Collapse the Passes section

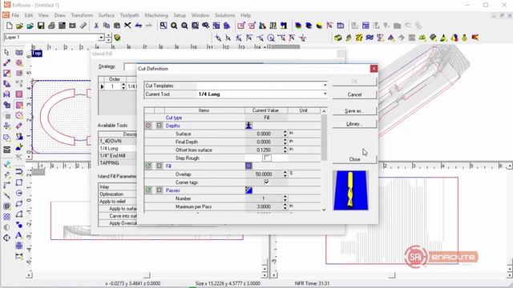160,190
